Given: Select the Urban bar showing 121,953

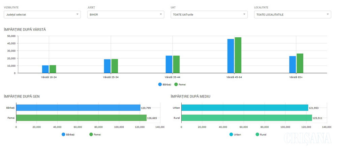Looking at the screenshot, I should pyautogui.click(x=245, y=108).
